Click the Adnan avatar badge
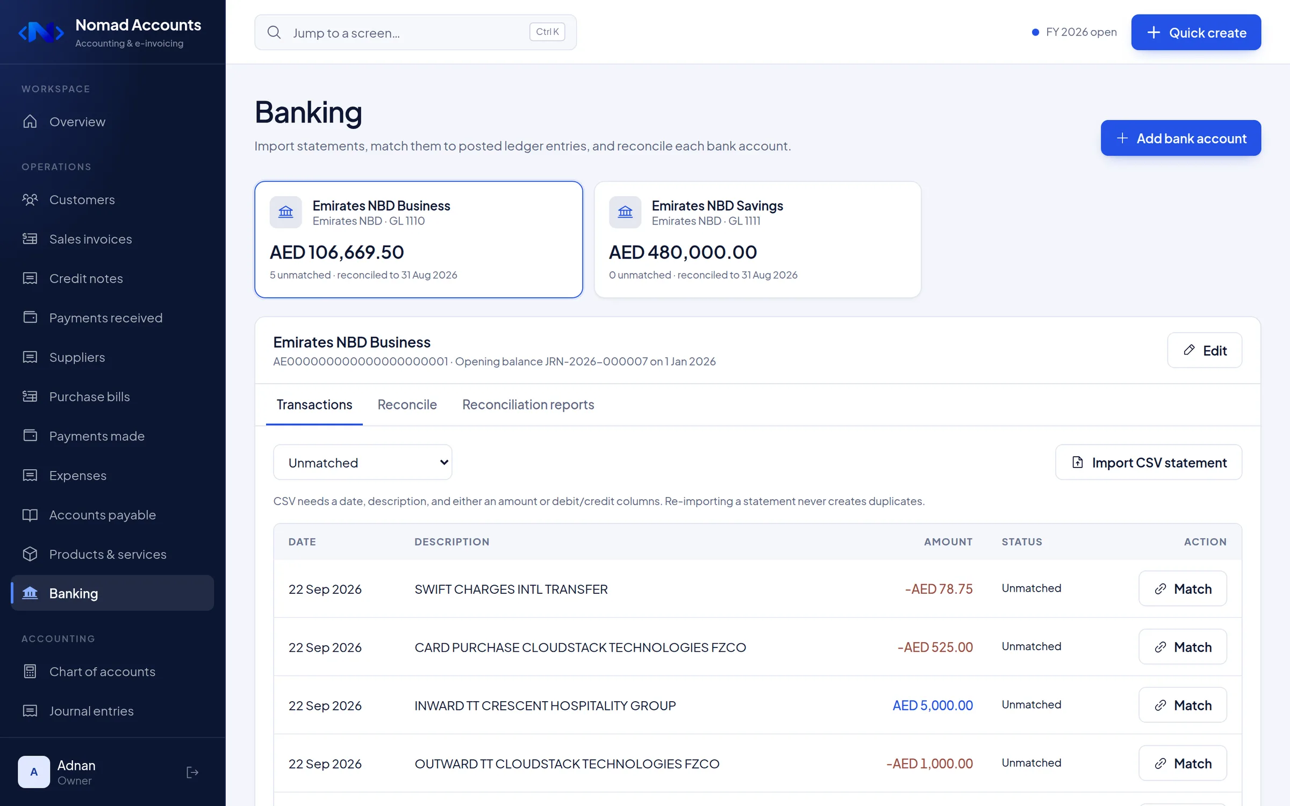This screenshot has width=1290, height=806. point(34,772)
